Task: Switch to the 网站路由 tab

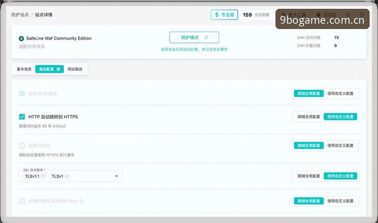Action: [75, 69]
